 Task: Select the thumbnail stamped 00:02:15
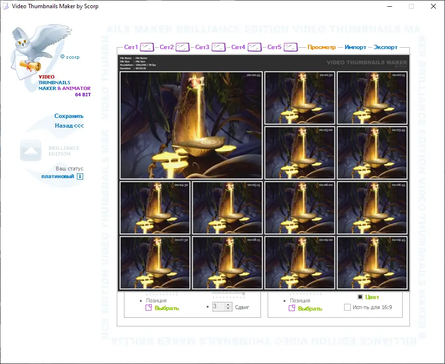[x=372, y=98]
